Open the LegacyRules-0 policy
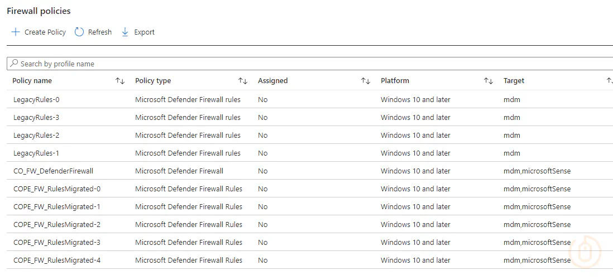The image size is (613, 280). click(36, 100)
